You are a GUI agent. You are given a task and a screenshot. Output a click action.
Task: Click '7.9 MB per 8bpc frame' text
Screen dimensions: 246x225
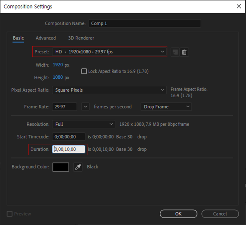[x=167, y=124]
